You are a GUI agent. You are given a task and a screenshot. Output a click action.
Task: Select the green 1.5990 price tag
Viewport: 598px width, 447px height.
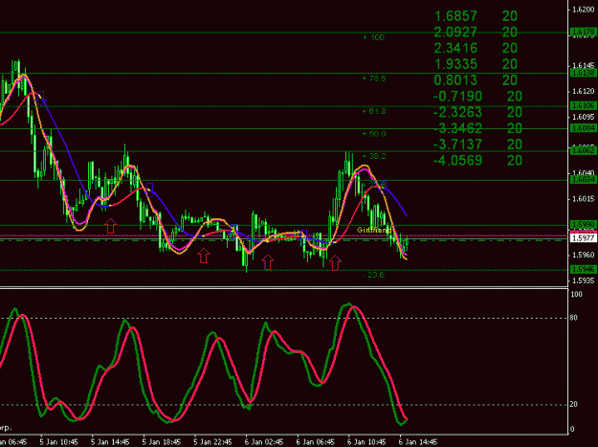[x=583, y=224]
